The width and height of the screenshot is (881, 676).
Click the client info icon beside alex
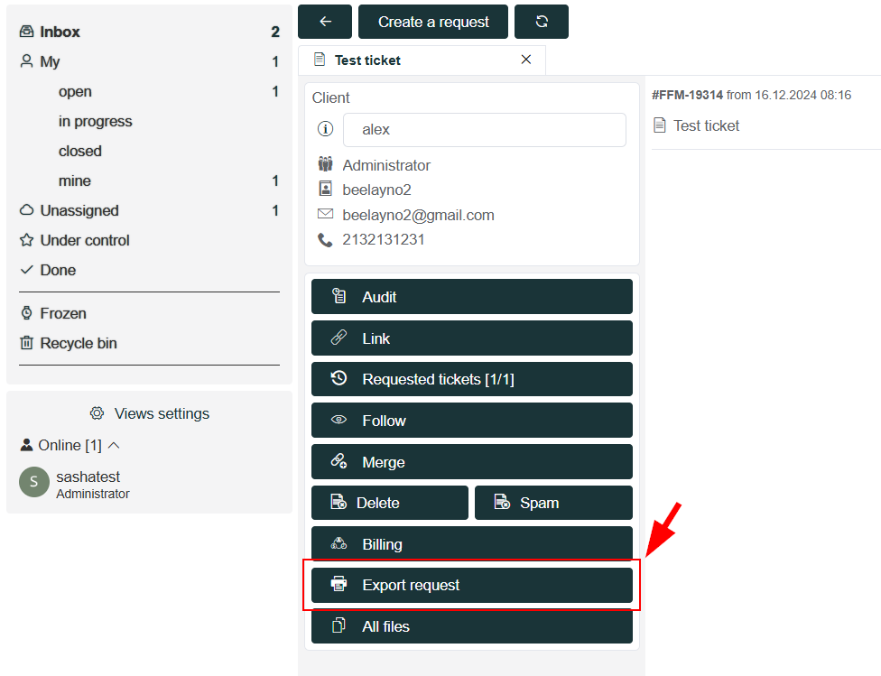(325, 129)
